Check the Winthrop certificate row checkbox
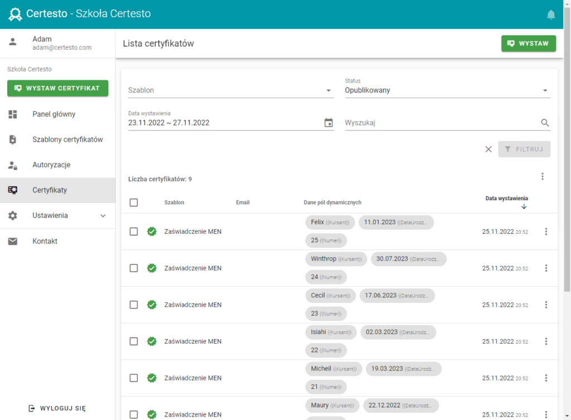The width and height of the screenshot is (571, 420). [x=134, y=268]
